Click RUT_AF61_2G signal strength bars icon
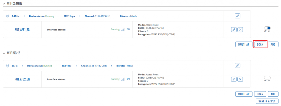This screenshot has height=106, width=281. coord(123,30)
